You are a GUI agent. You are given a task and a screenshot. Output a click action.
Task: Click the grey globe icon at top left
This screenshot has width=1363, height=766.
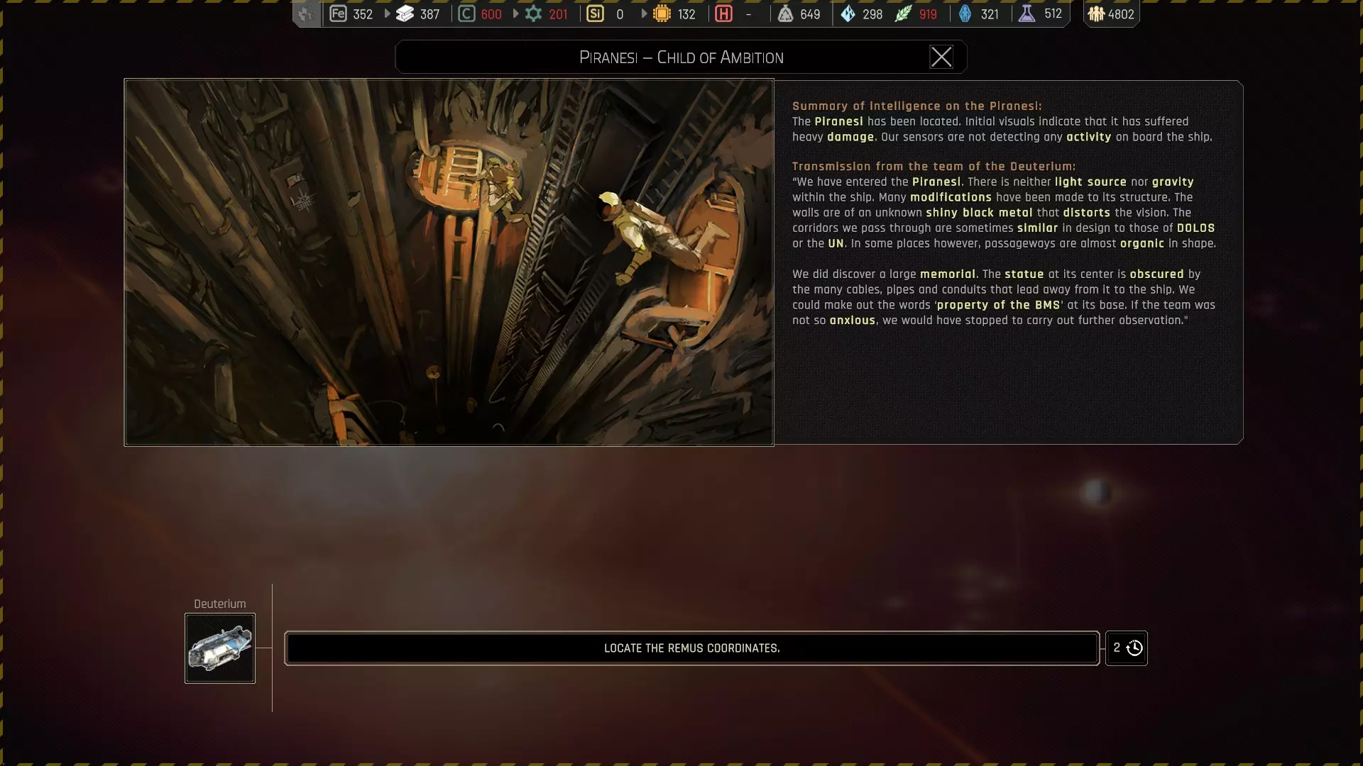coord(306,13)
